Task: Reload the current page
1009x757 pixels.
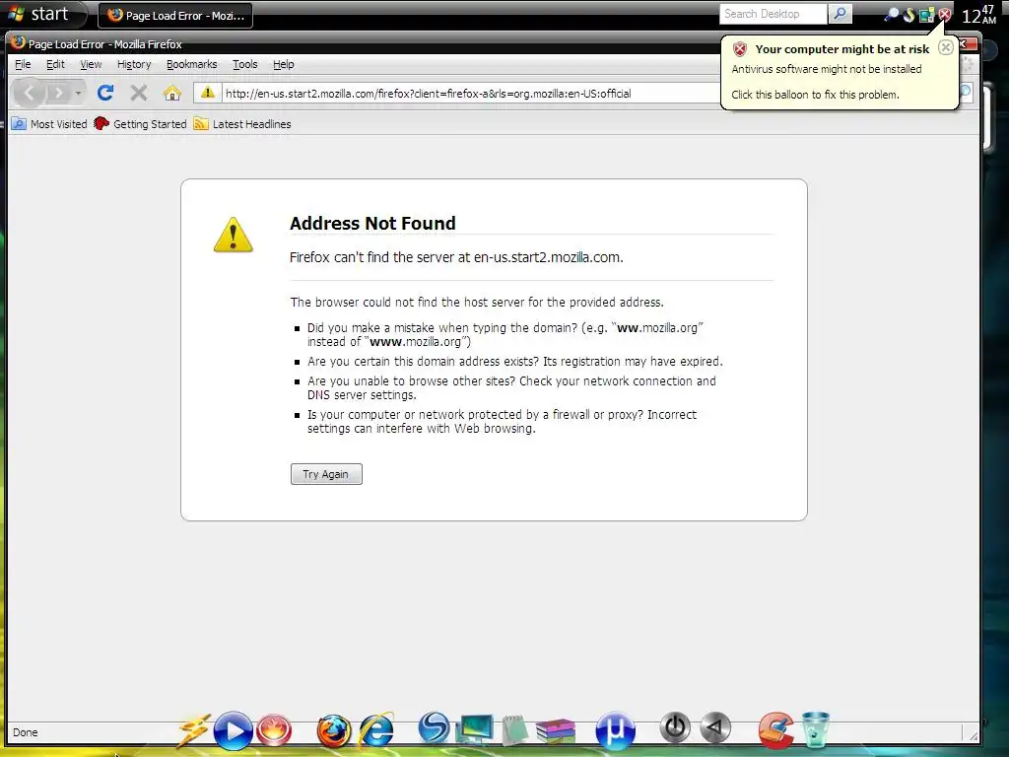Action: coord(105,94)
